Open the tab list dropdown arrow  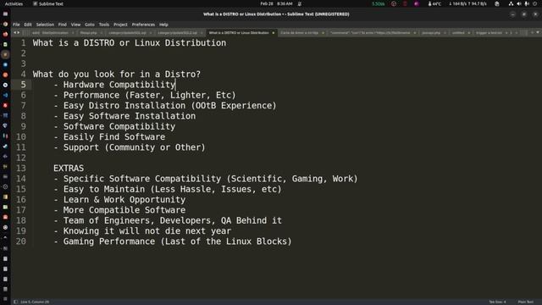click(x=538, y=32)
